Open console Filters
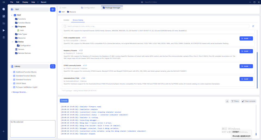The image size is (261, 140). 235,101
